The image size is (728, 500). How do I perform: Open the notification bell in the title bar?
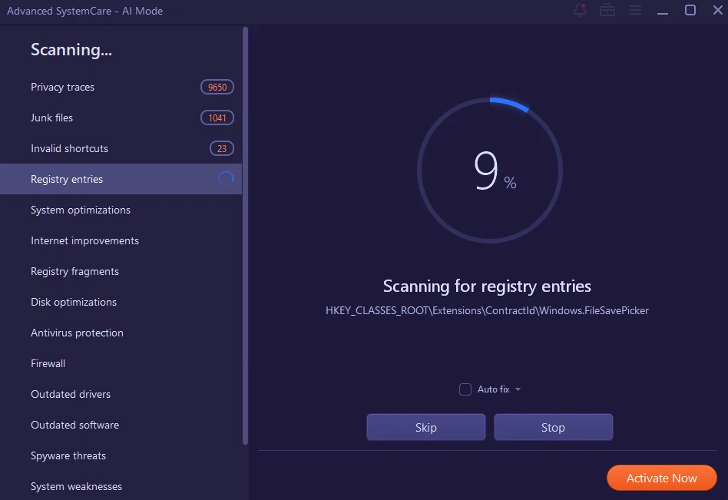pos(579,11)
